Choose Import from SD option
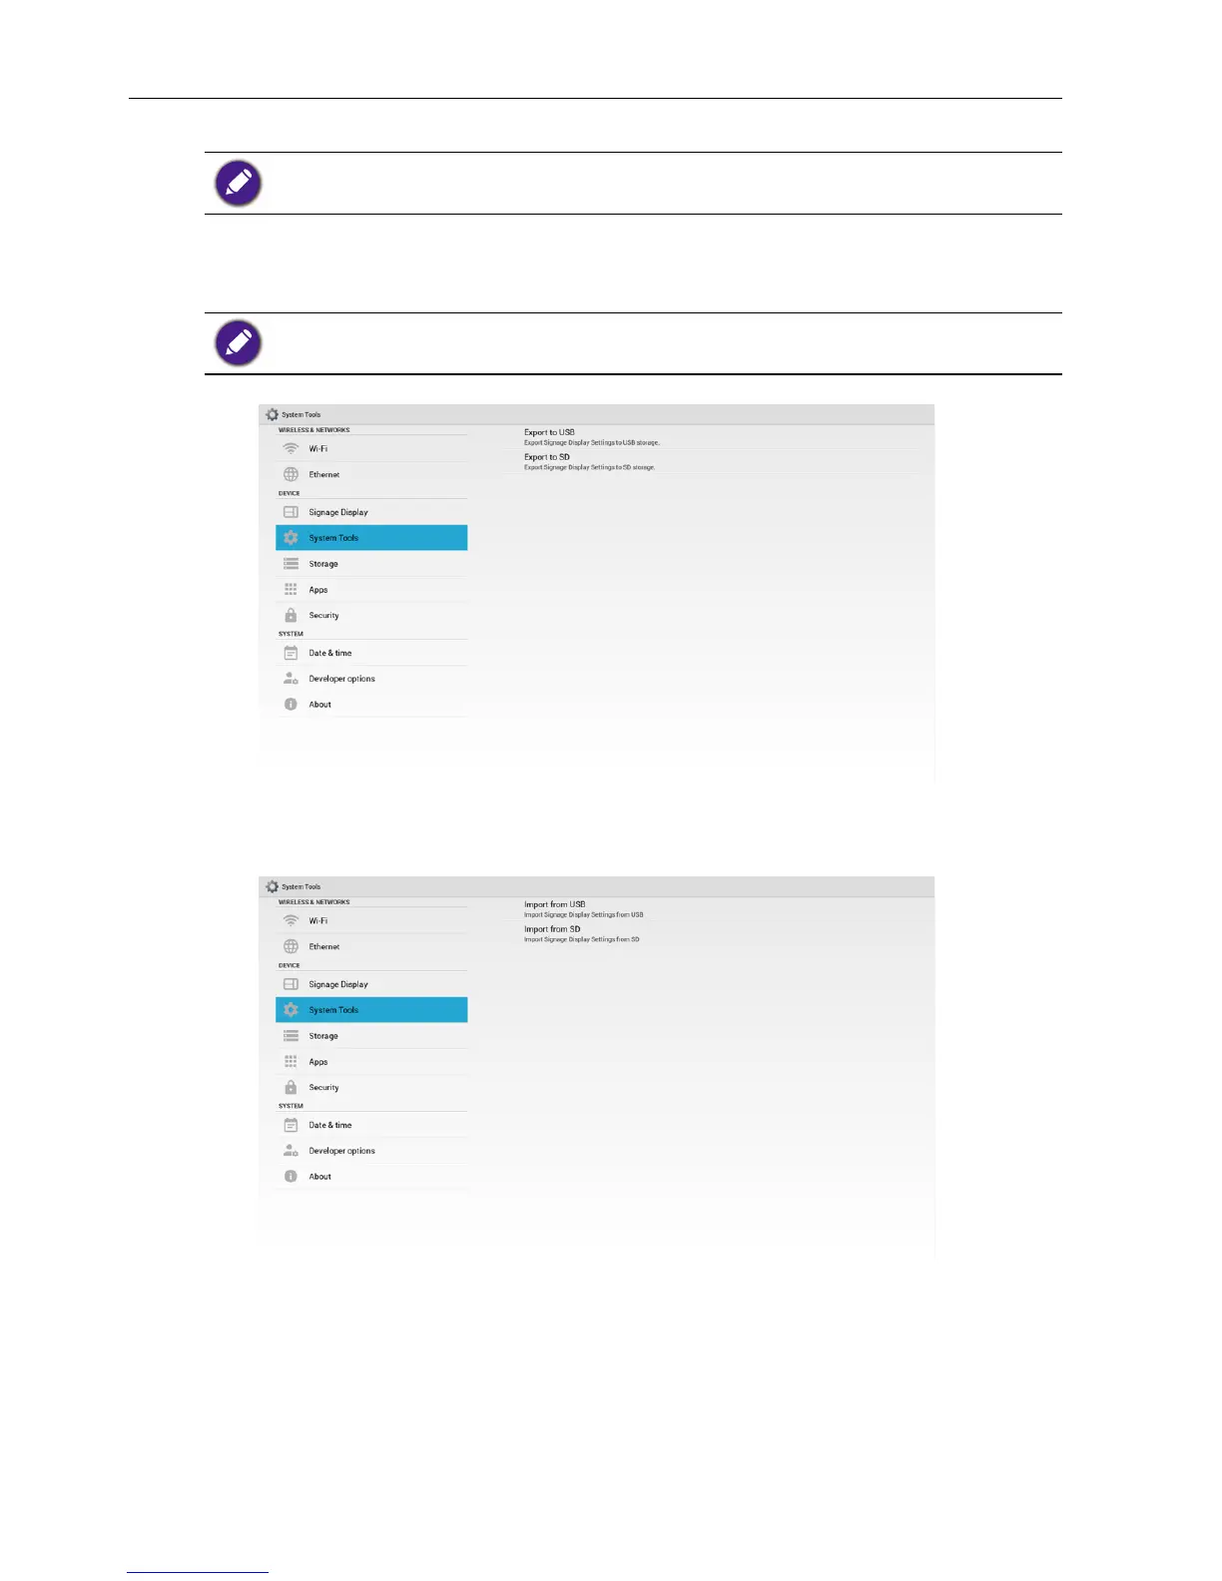The image size is (1222, 1581). point(552,929)
